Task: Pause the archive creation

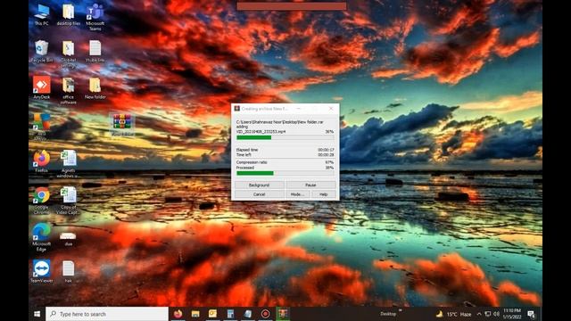Action: pyautogui.click(x=310, y=185)
